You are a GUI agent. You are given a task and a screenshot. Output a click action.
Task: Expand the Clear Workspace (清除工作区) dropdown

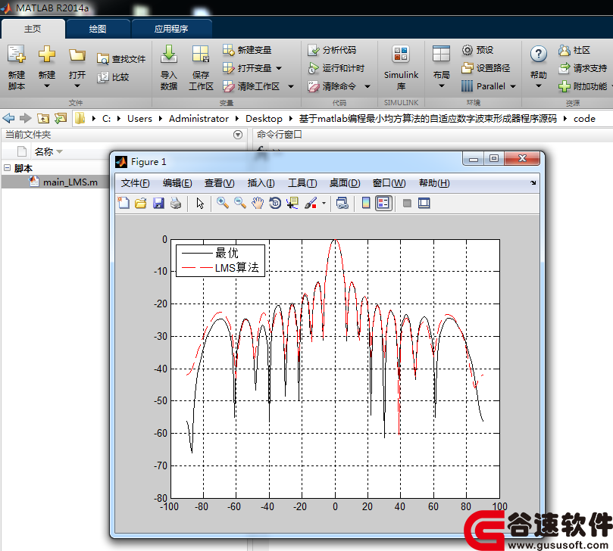[x=291, y=86]
